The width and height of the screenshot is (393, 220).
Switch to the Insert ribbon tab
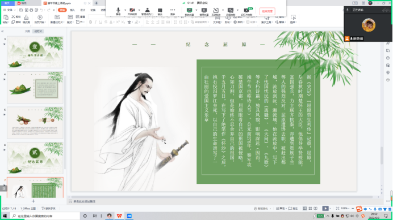(73, 10)
